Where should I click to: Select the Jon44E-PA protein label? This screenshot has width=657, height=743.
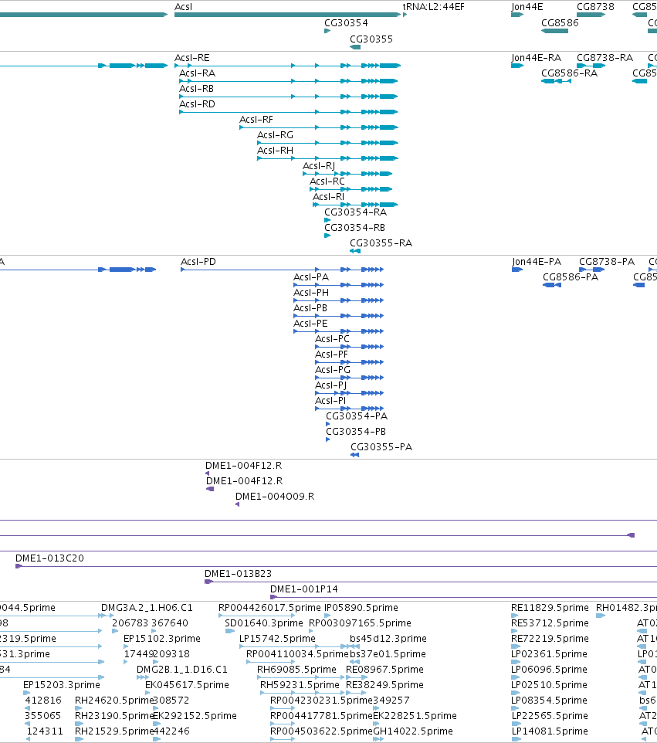(537, 262)
